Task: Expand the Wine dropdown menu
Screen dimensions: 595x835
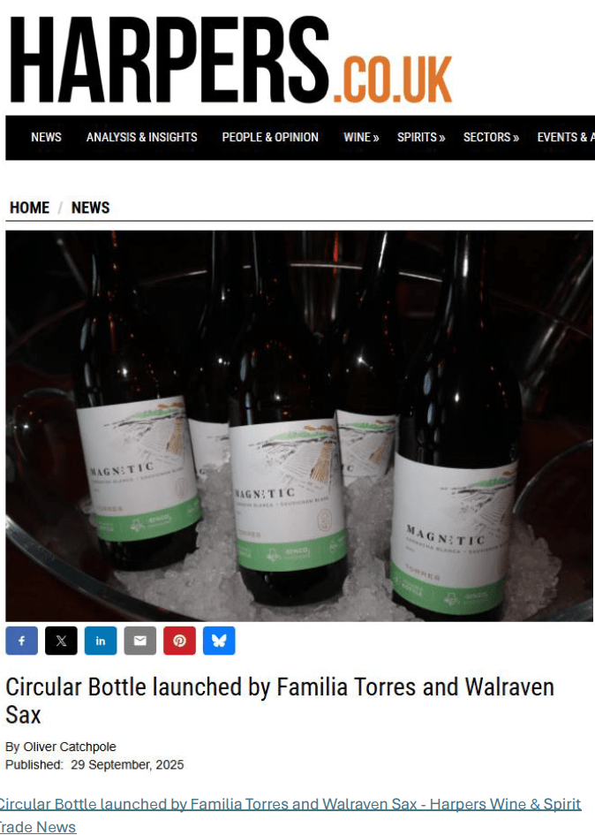Action: click(361, 137)
